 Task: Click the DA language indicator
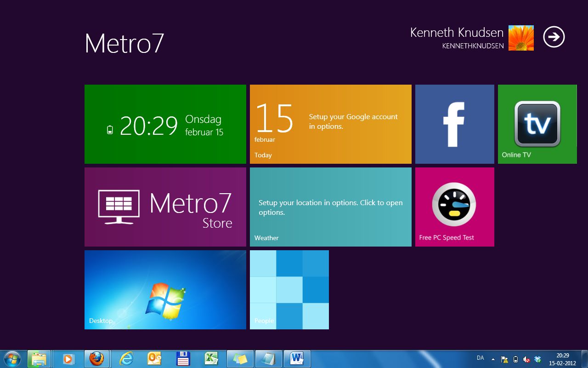pyautogui.click(x=480, y=358)
